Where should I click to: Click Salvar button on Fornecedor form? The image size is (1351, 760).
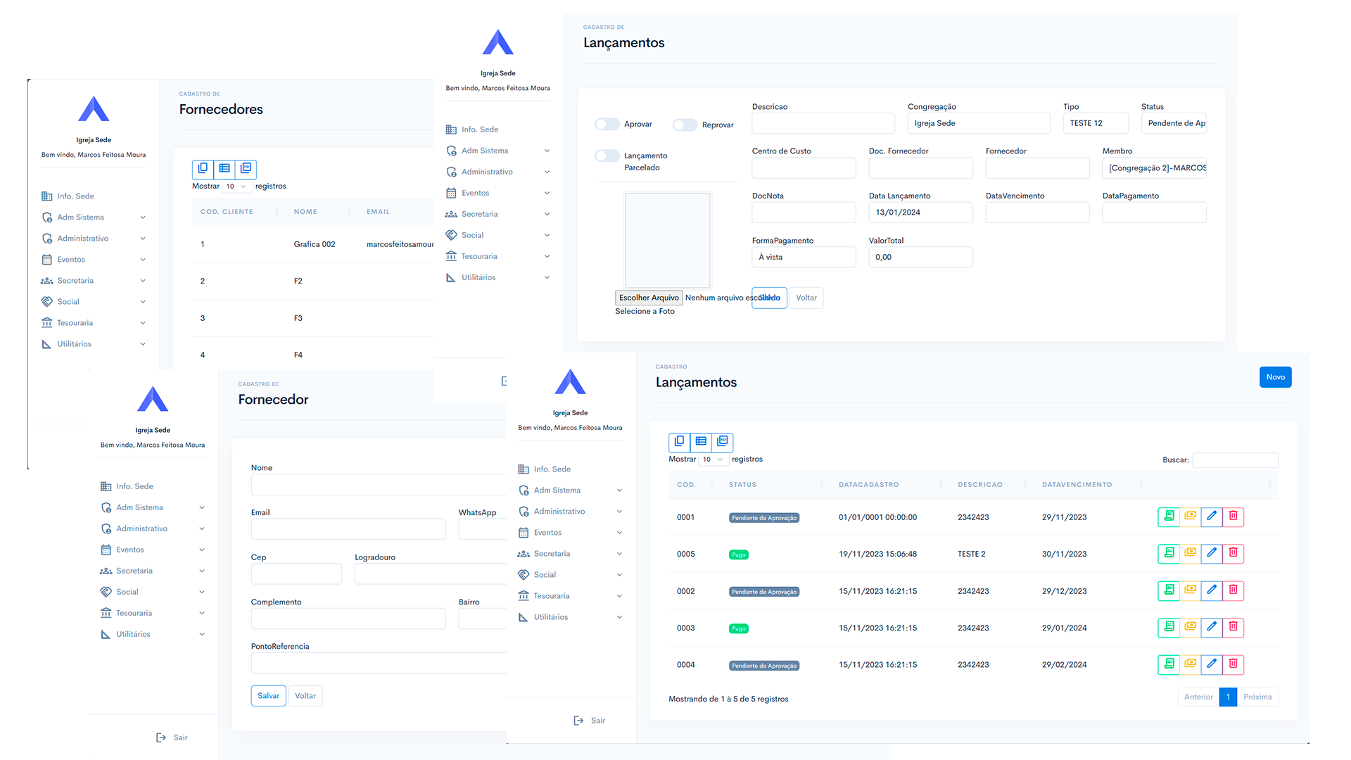tap(268, 696)
